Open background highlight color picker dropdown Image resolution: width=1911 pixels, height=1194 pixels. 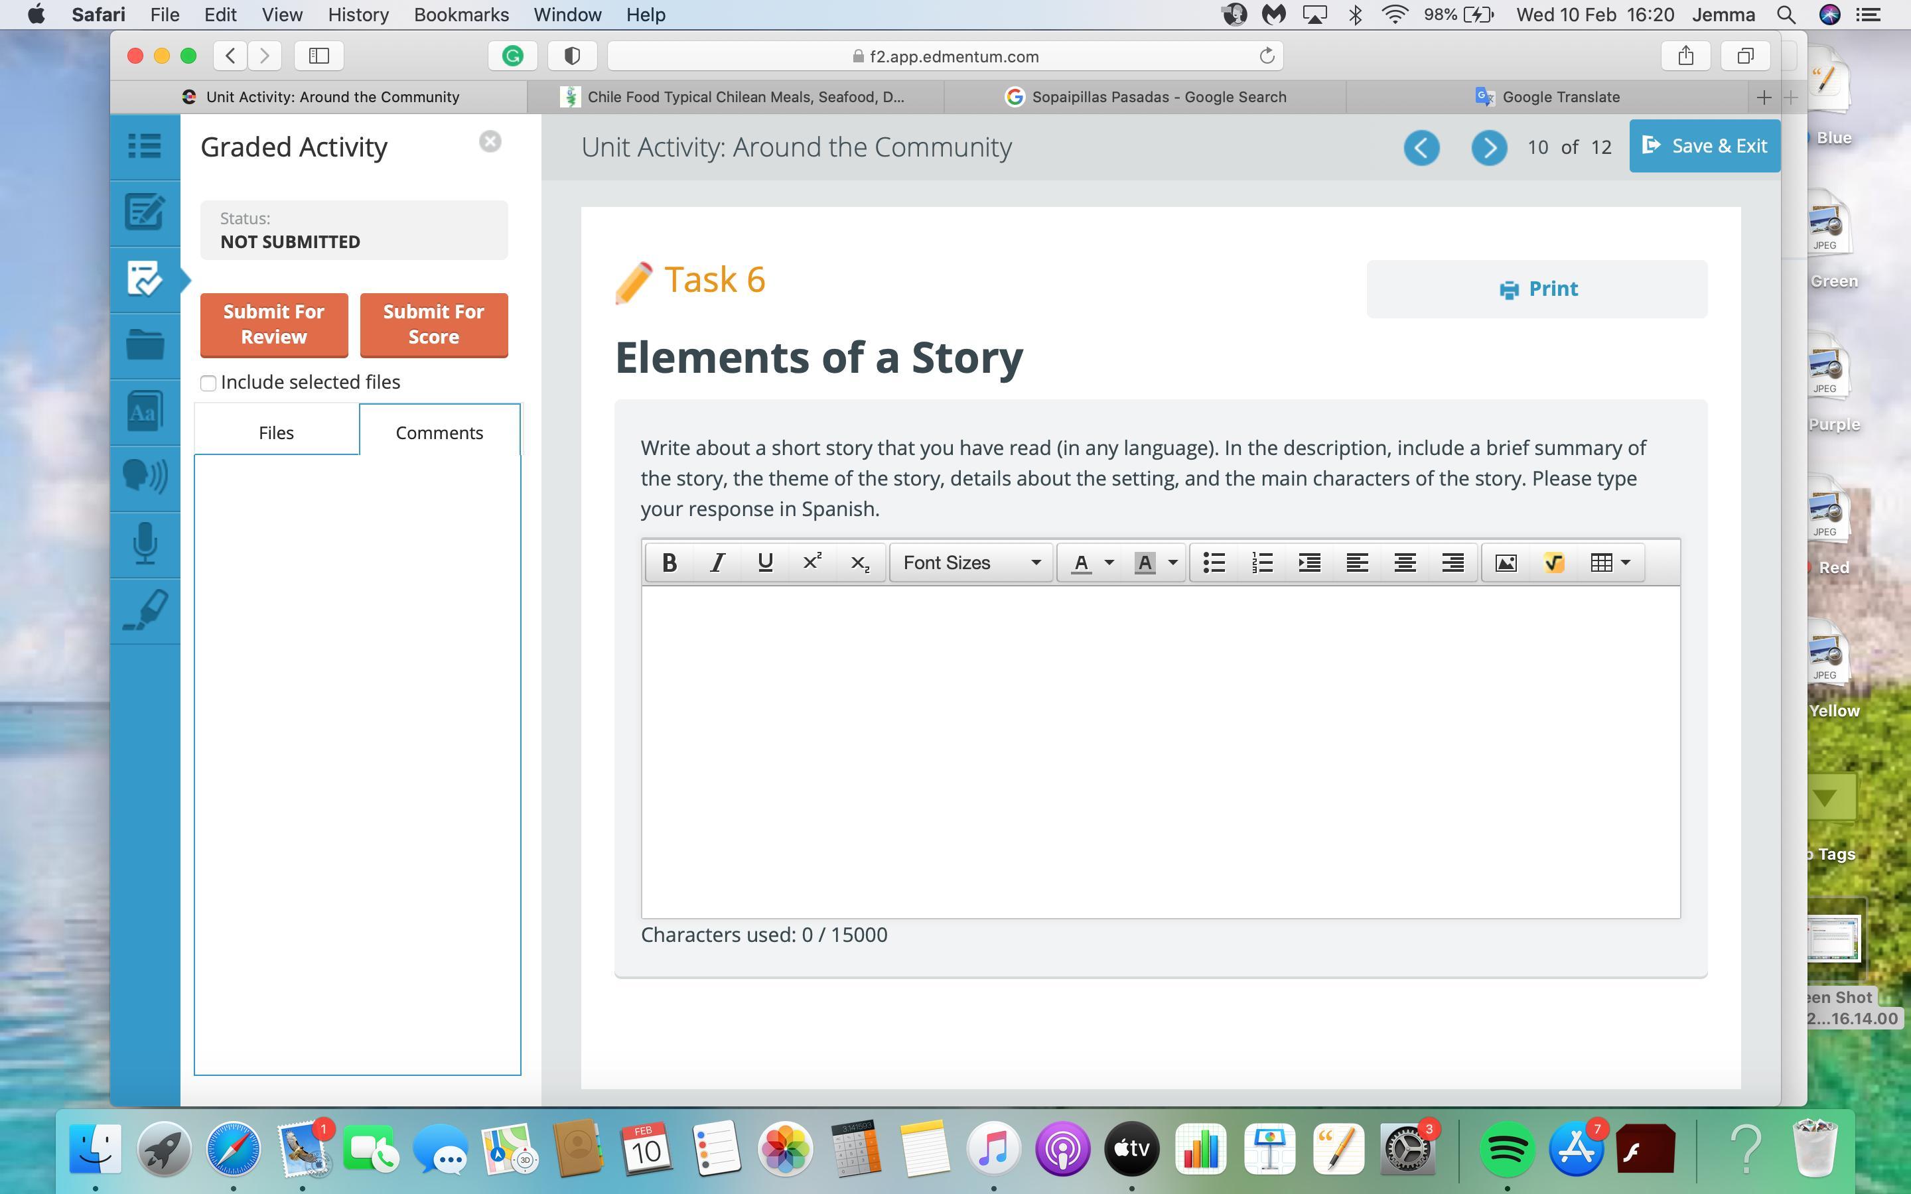pos(1172,563)
